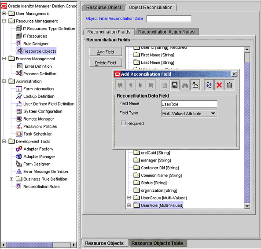Open the Field Type dropdown
The width and height of the screenshot is (261, 249).
[189, 114]
